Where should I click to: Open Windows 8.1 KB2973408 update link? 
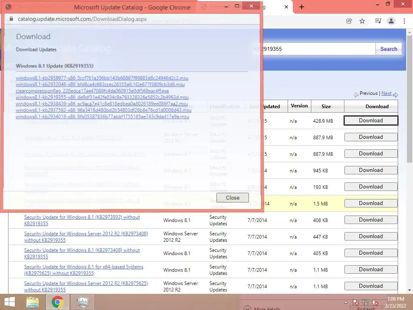82,253
